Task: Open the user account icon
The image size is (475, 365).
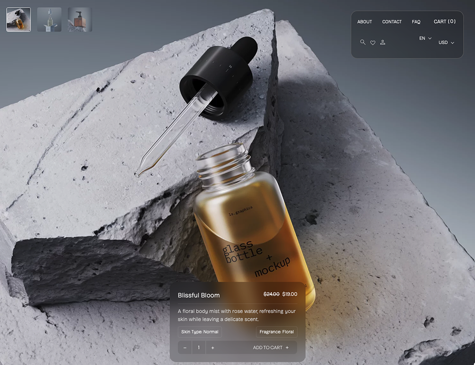Action: (383, 42)
